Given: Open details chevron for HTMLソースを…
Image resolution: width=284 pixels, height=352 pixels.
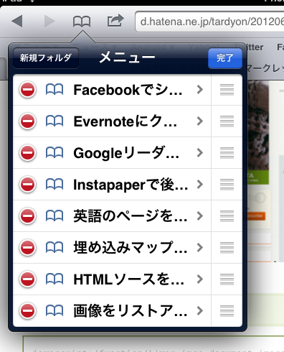Looking at the screenshot, I should [200, 279].
